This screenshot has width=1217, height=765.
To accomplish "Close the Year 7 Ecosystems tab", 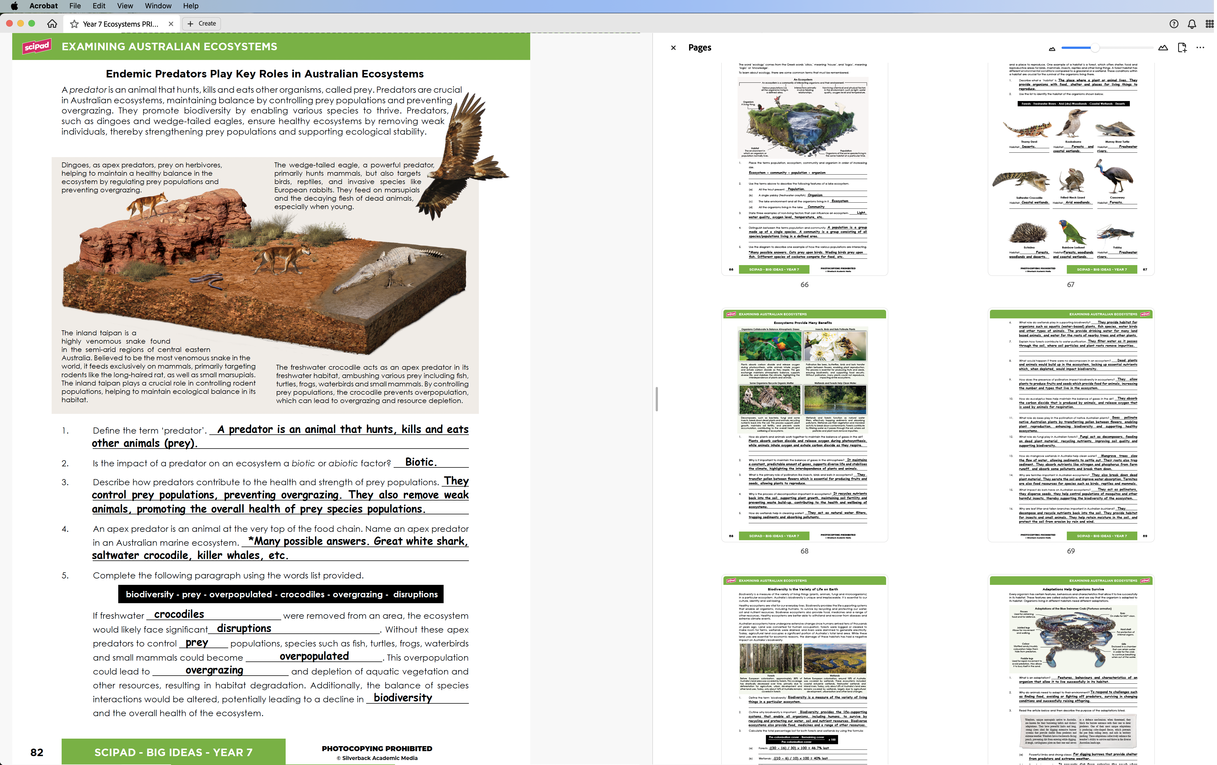I will click(x=171, y=23).
